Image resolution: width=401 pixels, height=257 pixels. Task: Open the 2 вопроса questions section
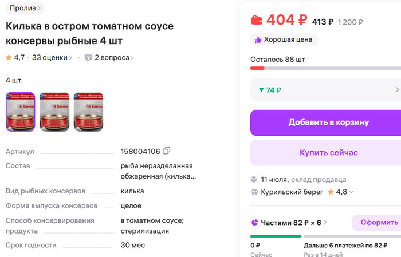[x=114, y=57]
